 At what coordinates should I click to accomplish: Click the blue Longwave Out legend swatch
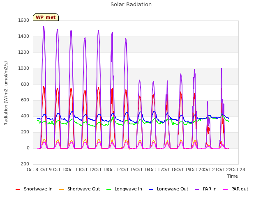pyautogui.click(x=151, y=190)
